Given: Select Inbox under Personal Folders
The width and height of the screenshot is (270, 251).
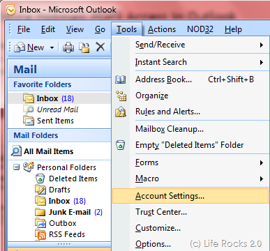Looking at the screenshot, I should tap(59, 201).
